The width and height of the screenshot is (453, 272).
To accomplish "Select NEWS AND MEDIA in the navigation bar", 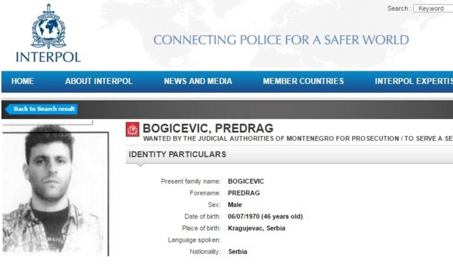I will click(x=198, y=81).
